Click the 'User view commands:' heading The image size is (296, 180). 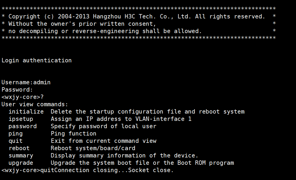35,104
